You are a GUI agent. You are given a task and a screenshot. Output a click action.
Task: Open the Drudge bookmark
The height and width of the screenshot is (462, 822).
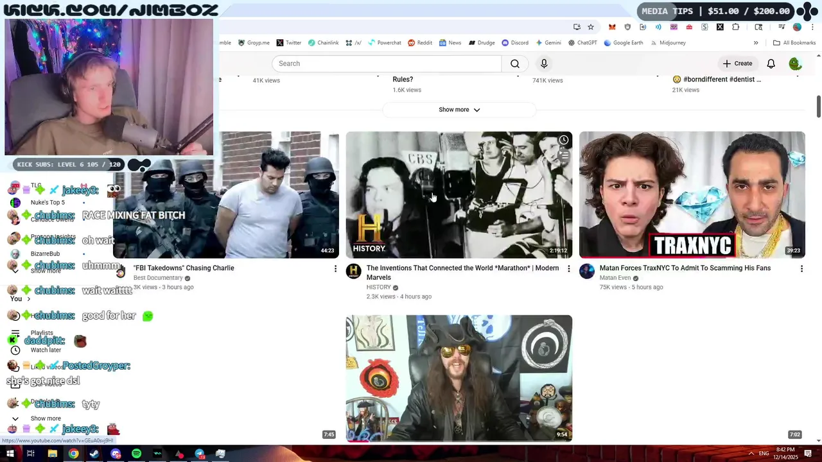(x=482, y=43)
